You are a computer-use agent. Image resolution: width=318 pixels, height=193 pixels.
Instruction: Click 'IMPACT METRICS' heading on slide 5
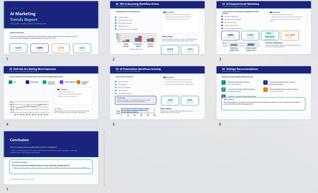click(x=166, y=109)
